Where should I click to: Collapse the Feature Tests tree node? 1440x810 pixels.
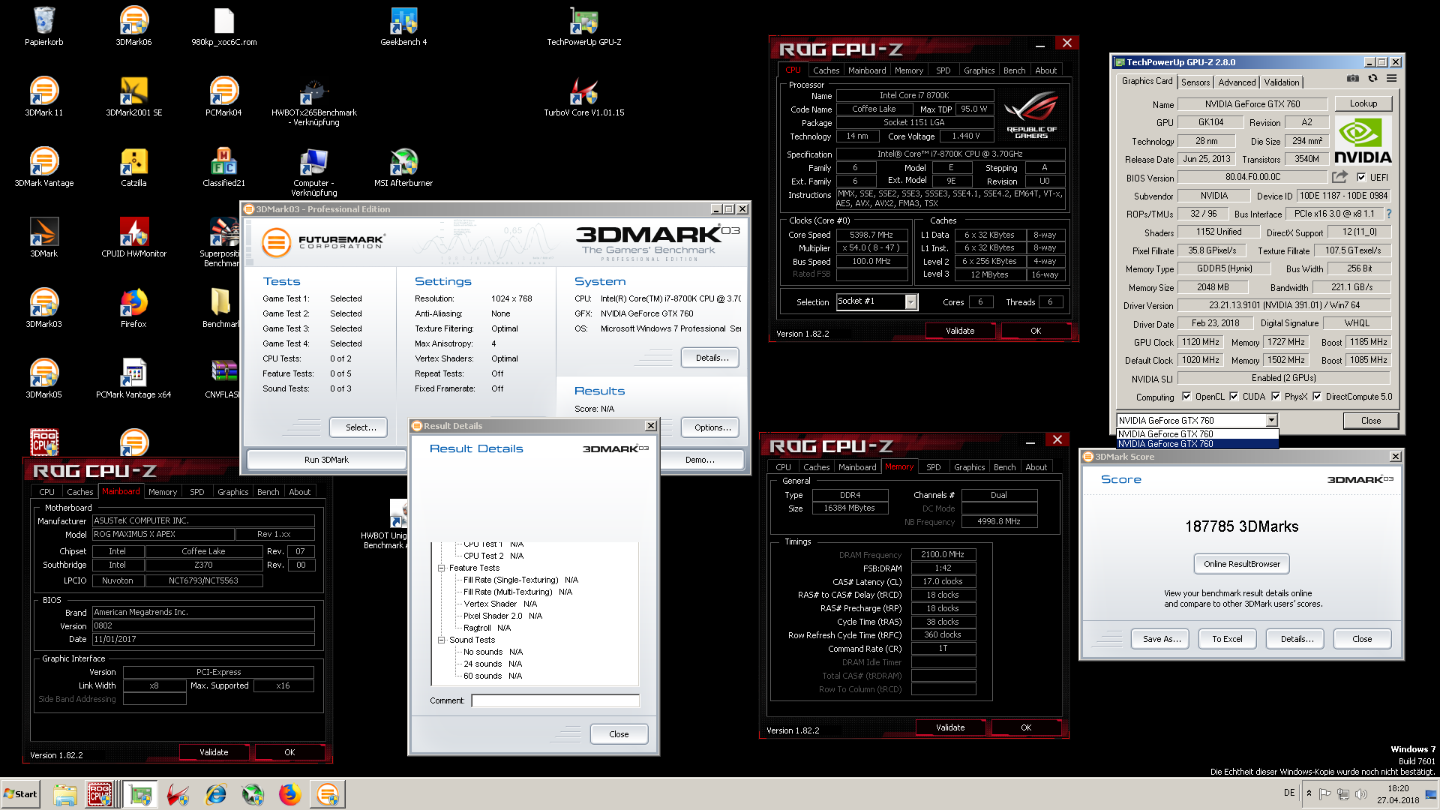(442, 568)
